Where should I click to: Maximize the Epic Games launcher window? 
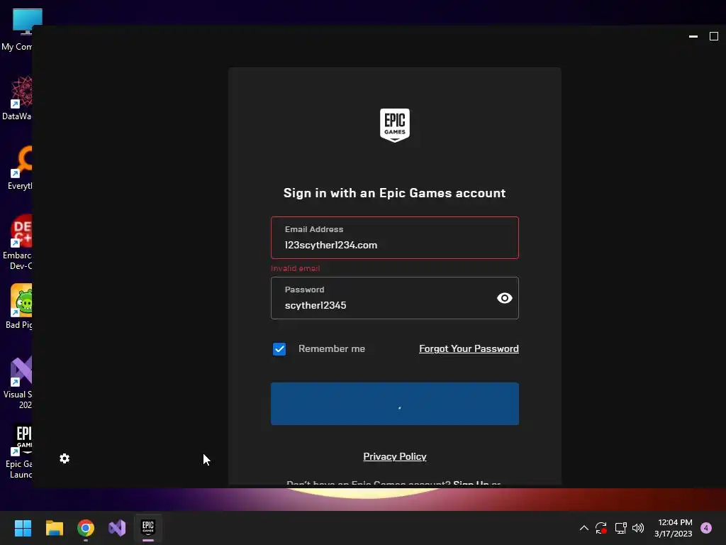tap(714, 36)
